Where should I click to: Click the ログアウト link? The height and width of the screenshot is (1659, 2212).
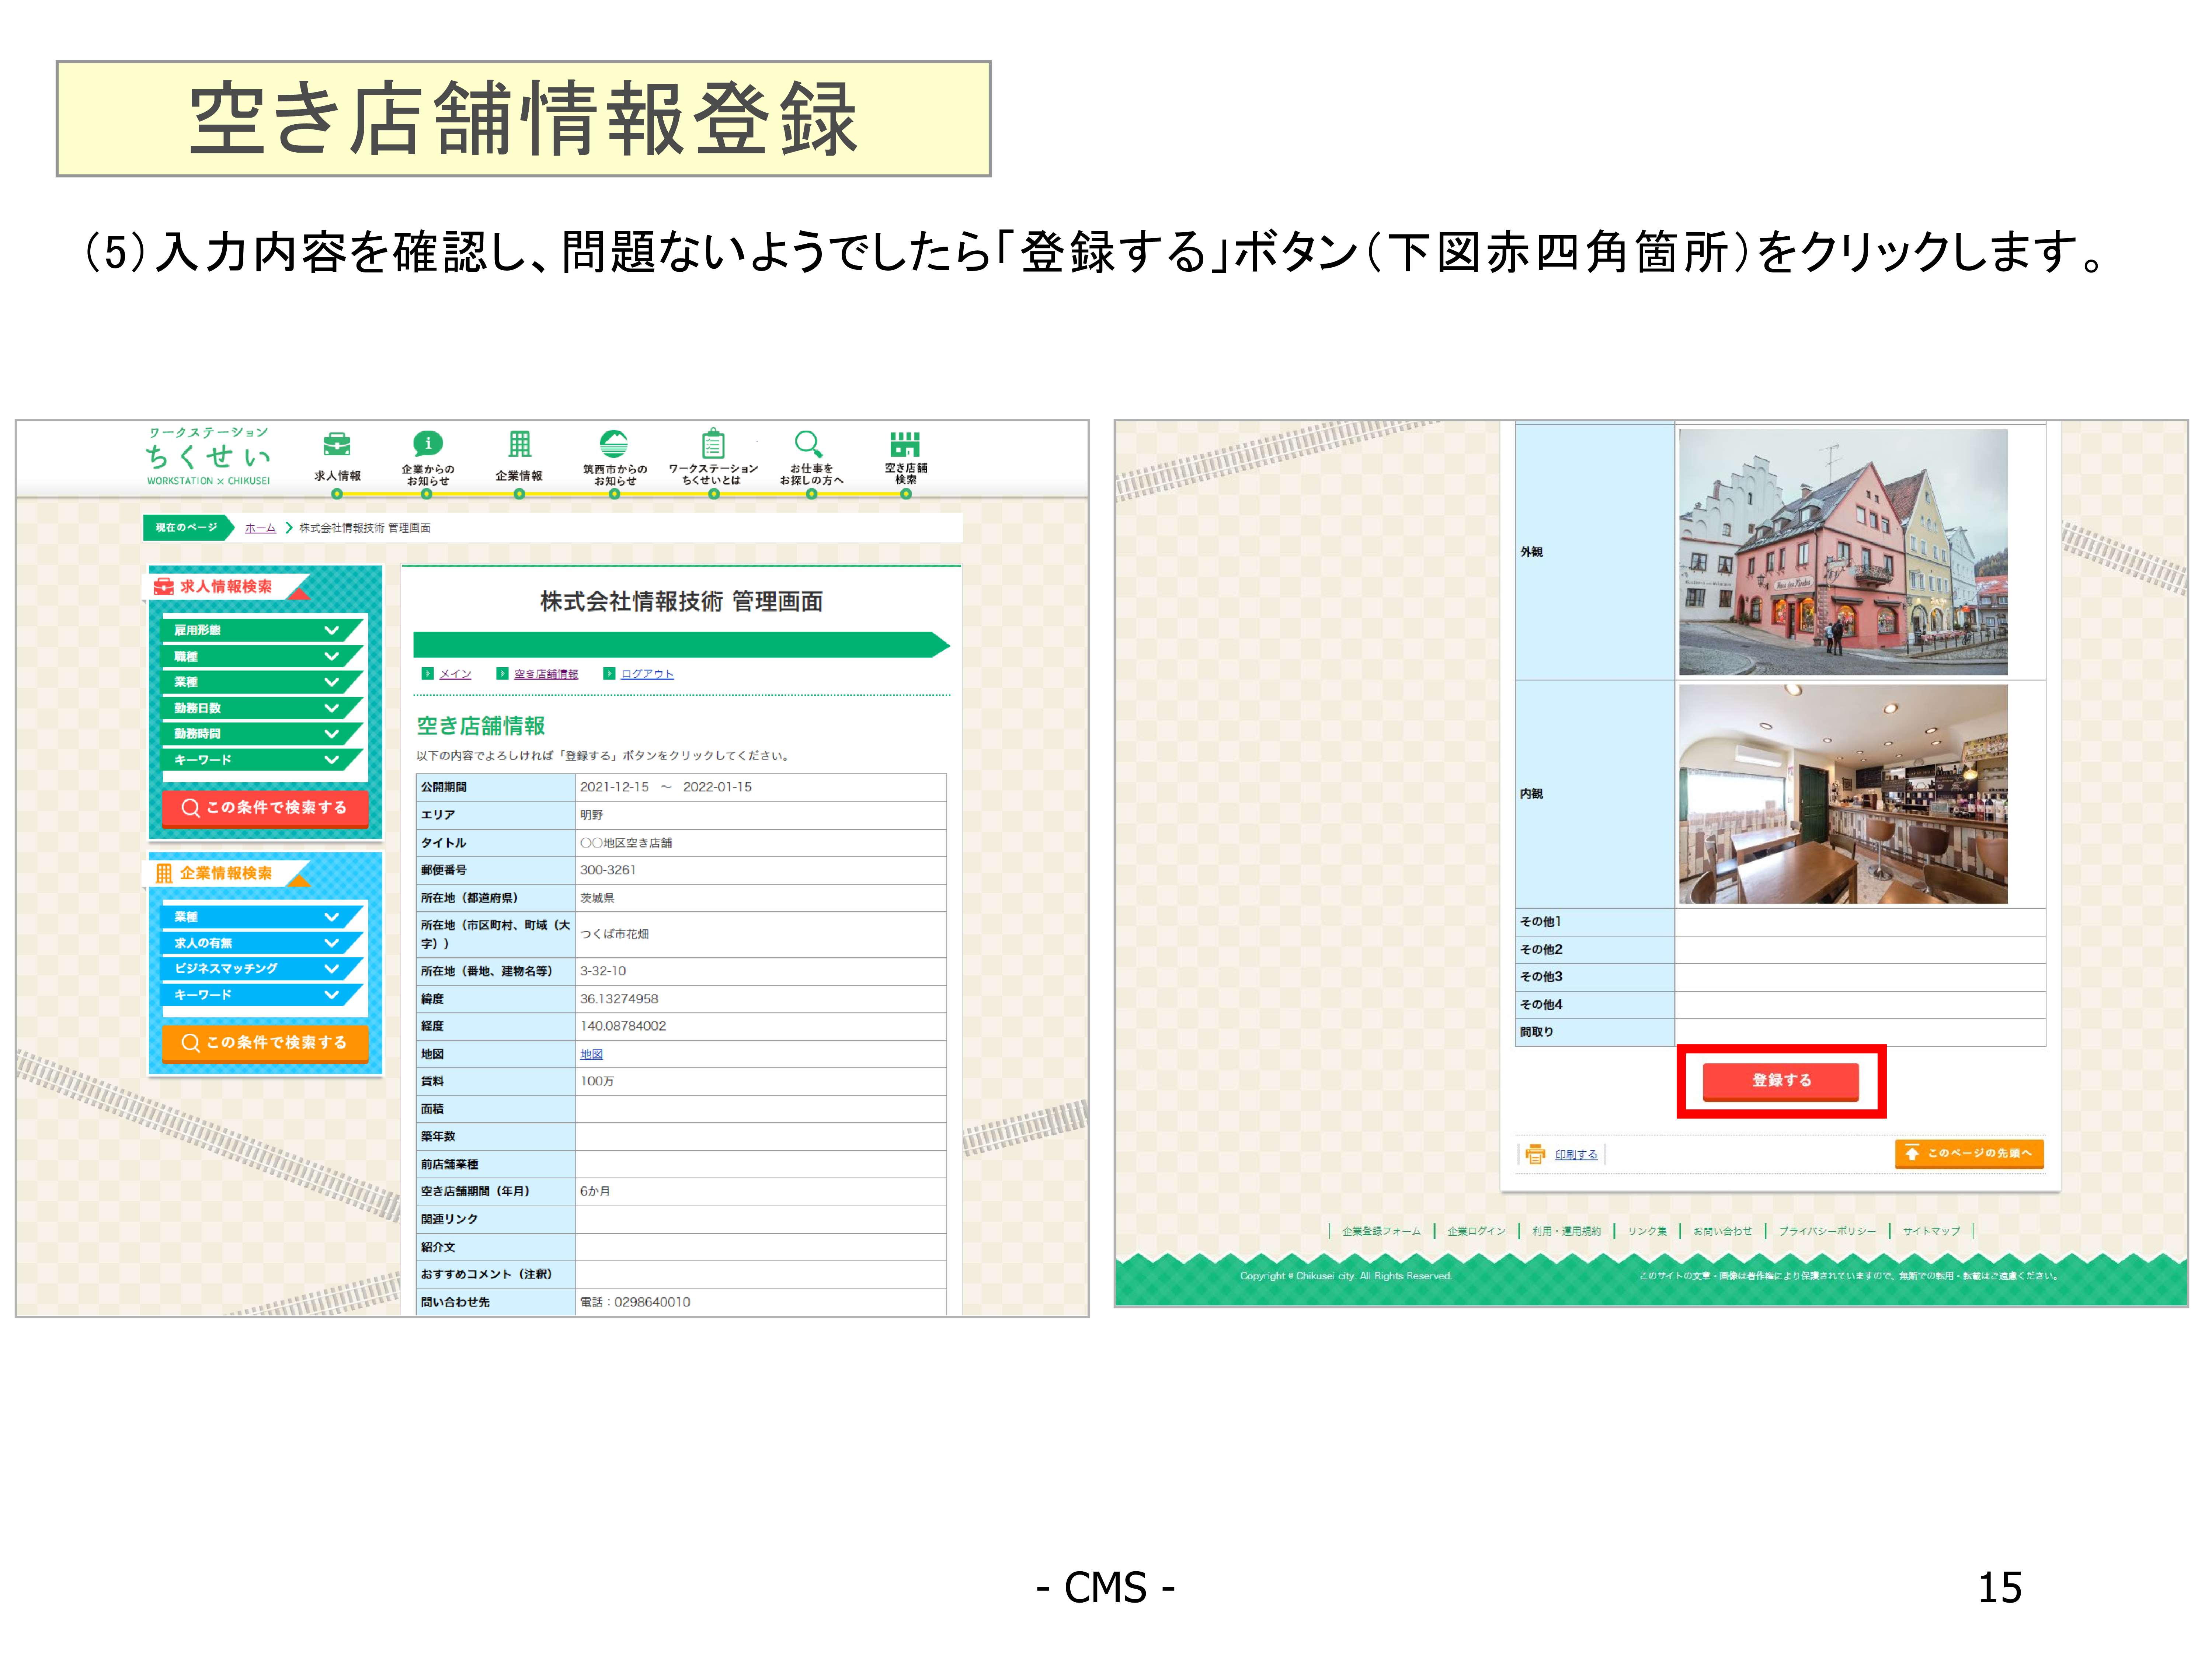[647, 674]
